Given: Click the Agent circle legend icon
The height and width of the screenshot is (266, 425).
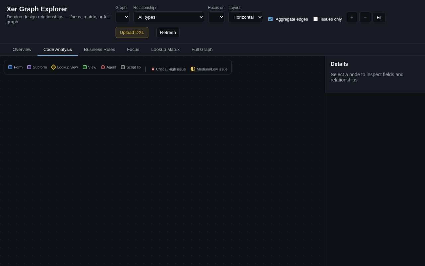Looking at the screenshot, I should [103, 67].
